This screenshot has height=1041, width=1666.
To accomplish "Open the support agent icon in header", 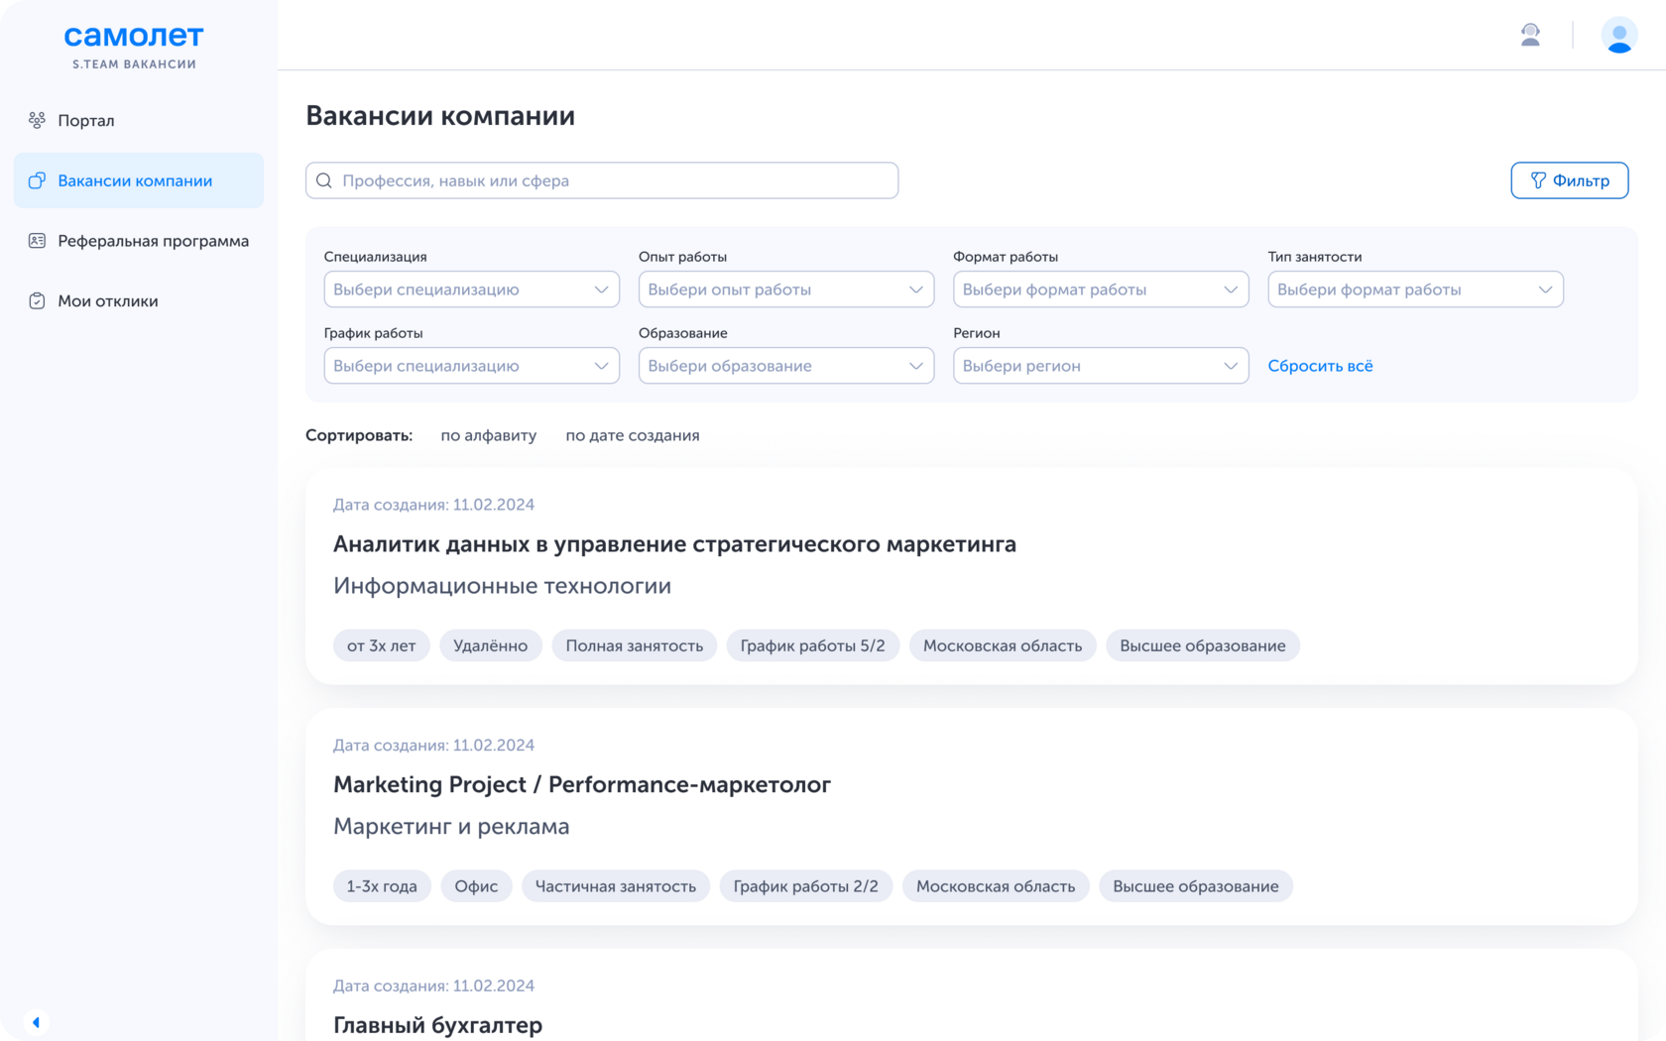I will 1530,36.
